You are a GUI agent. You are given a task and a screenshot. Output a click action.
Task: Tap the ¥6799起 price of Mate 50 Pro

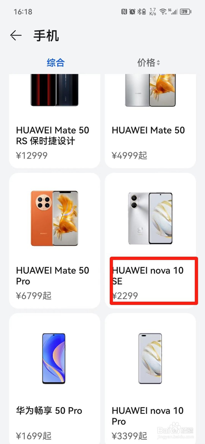coord(34,296)
